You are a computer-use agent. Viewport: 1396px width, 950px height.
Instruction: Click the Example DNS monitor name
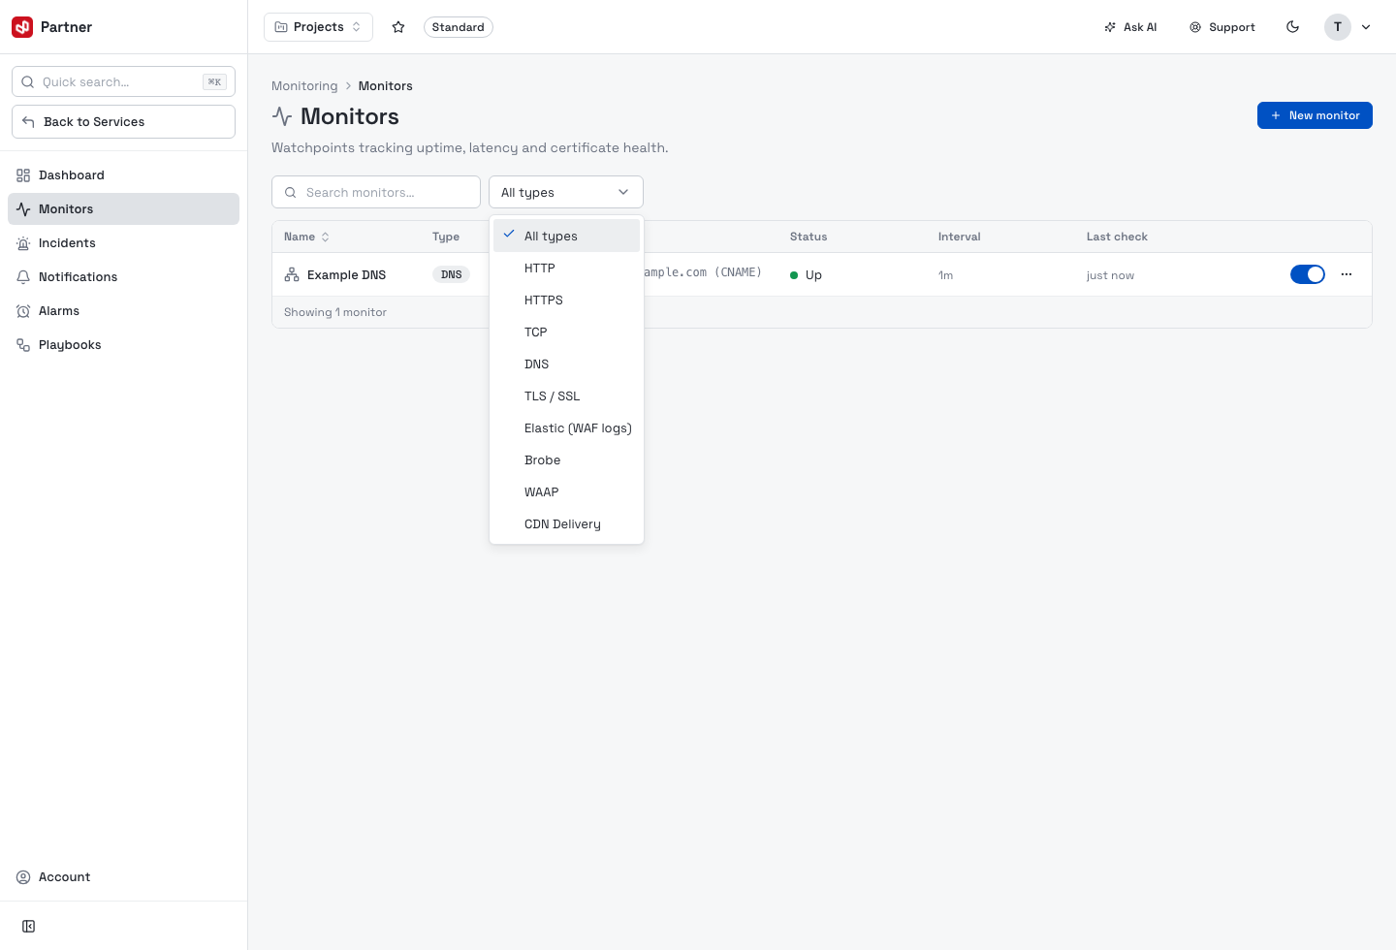(x=346, y=275)
